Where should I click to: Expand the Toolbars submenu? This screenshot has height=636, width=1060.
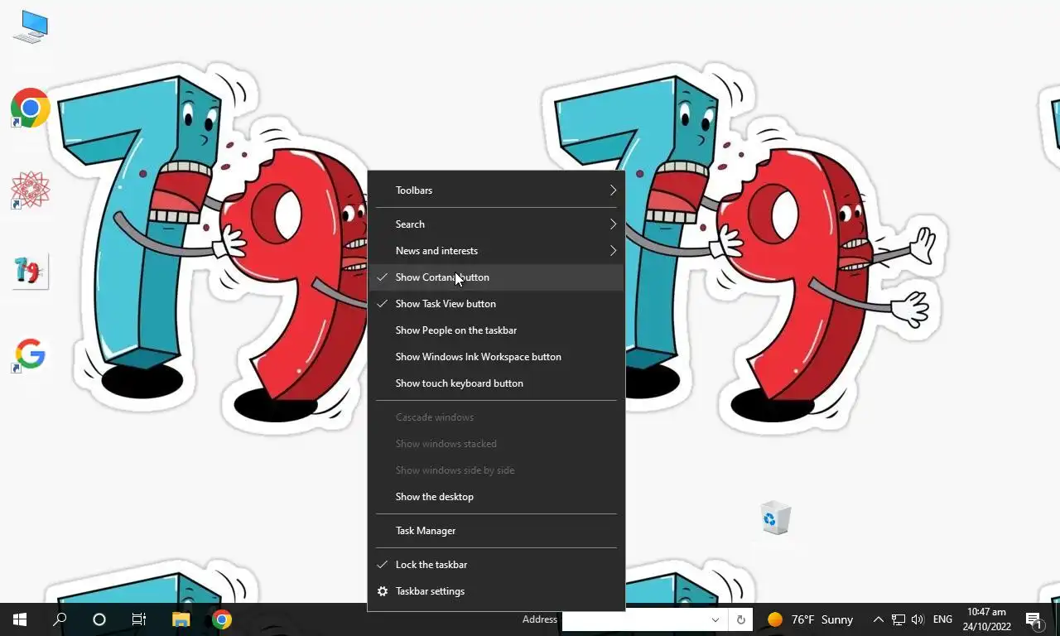pyautogui.click(x=496, y=190)
